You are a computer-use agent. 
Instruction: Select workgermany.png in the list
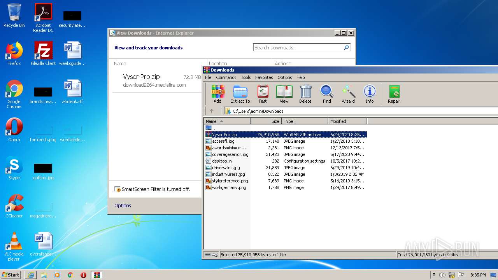pos(285,187)
